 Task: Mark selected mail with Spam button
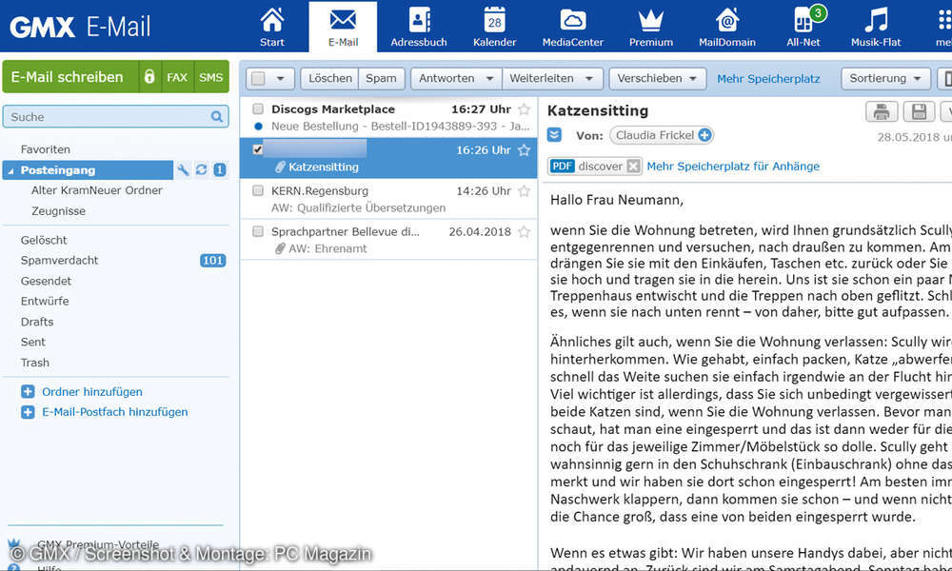pyautogui.click(x=382, y=78)
